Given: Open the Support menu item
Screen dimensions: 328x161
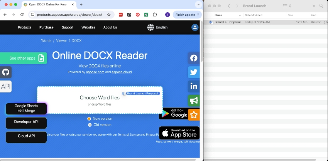Looking at the screenshot, I should pos(68,27).
